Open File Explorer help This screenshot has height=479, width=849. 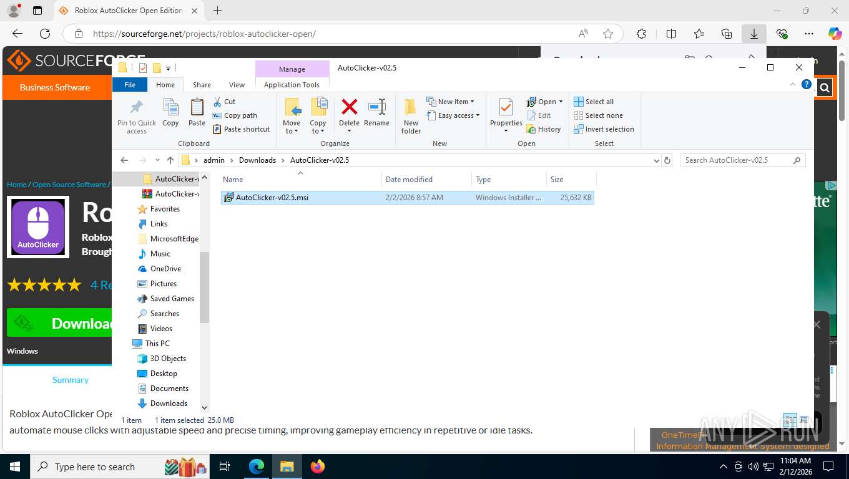tap(806, 85)
